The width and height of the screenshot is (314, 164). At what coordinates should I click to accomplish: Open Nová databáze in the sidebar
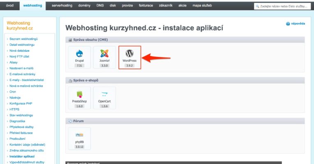click(19, 51)
